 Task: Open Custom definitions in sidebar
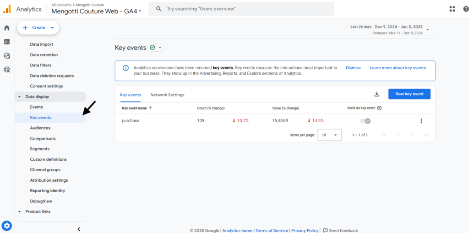point(48,159)
